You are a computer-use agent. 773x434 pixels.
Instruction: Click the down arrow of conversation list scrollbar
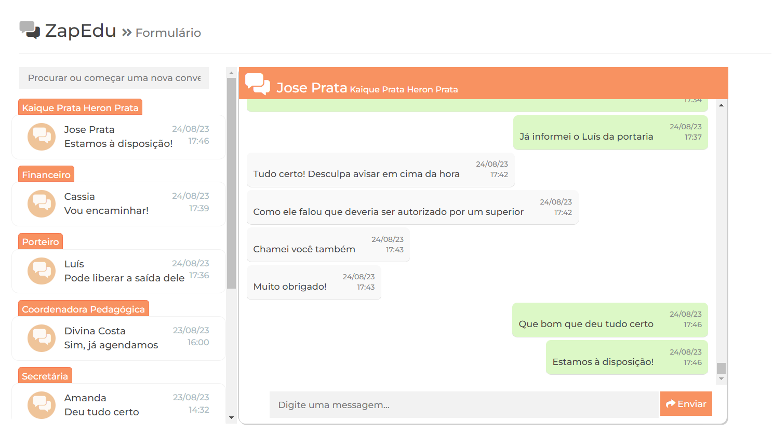231,417
